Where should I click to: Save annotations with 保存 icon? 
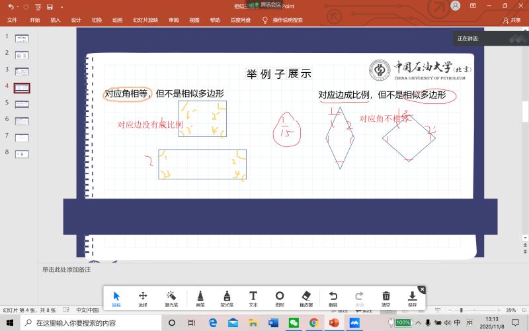click(x=413, y=299)
